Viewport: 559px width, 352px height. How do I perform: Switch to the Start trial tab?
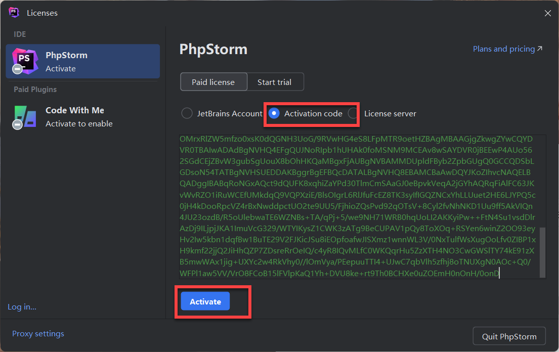coord(274,82)
